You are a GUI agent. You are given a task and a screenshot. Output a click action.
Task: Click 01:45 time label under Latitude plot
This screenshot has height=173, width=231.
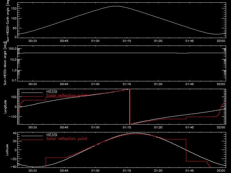190,171
